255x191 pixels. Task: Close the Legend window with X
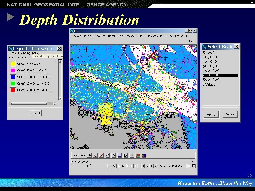click(x=59, y=48)
